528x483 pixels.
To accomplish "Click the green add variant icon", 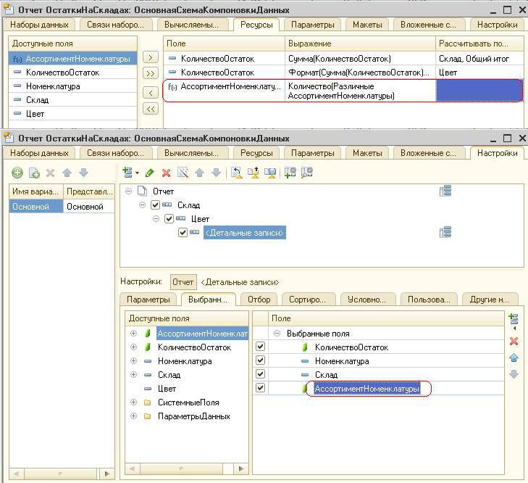I will click(17, 173).
